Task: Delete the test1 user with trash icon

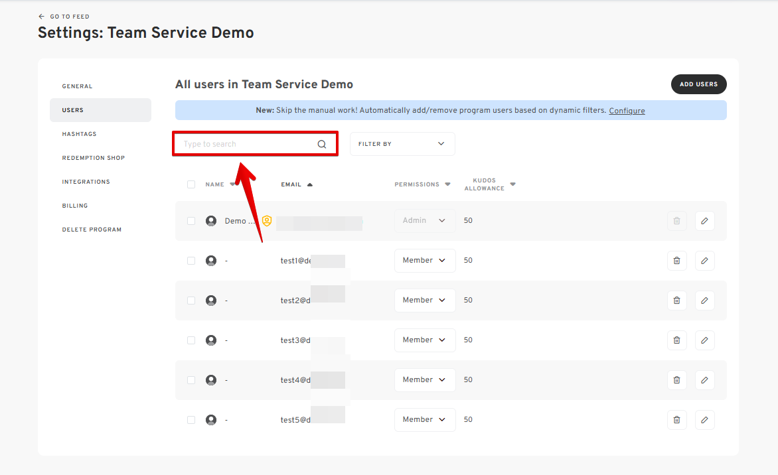Action: tap(676, 261)
